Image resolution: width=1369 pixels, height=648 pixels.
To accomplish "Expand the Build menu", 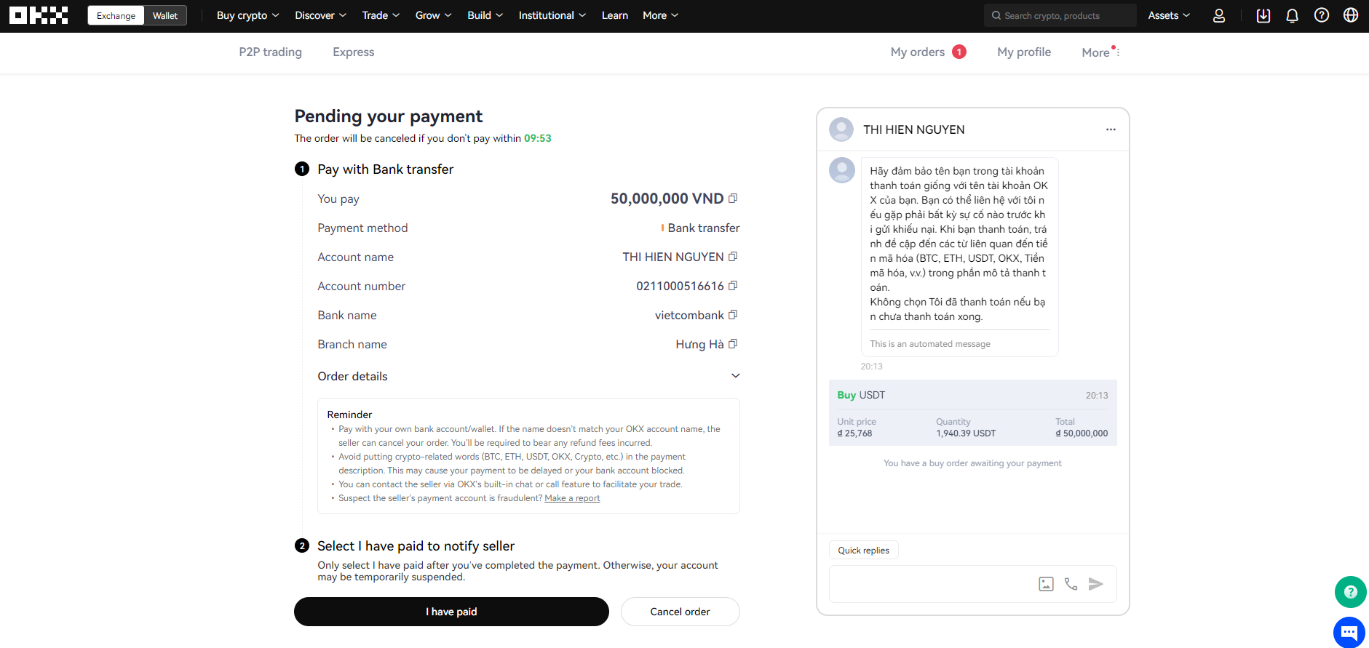I will 485,15.
